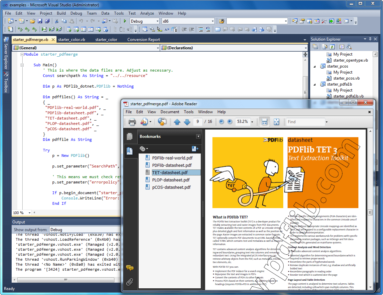Select the PLOP-datasheet.pdf bookmark
The width and height of the screenshot is (383, 295).
171,180
